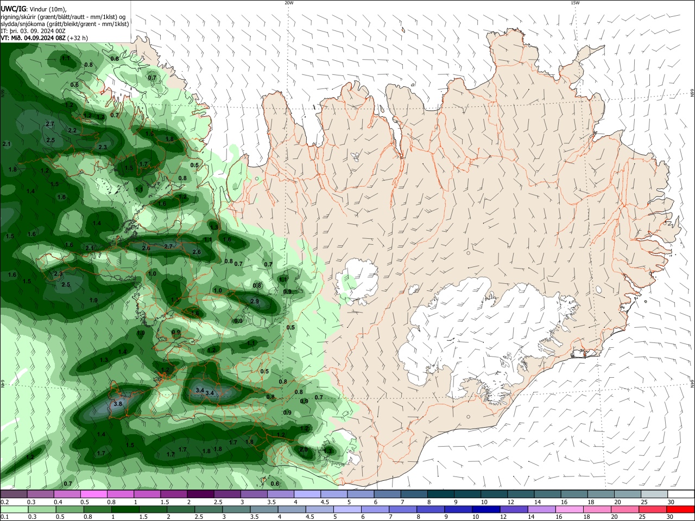The height and width of the screenshot is (521, 695).
Task: Click the palest green 0.1–0.3 swatch, lower scale
Action: [15, 510]
